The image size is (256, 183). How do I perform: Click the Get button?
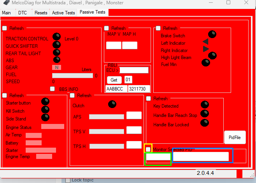click(x=114, y=80)
